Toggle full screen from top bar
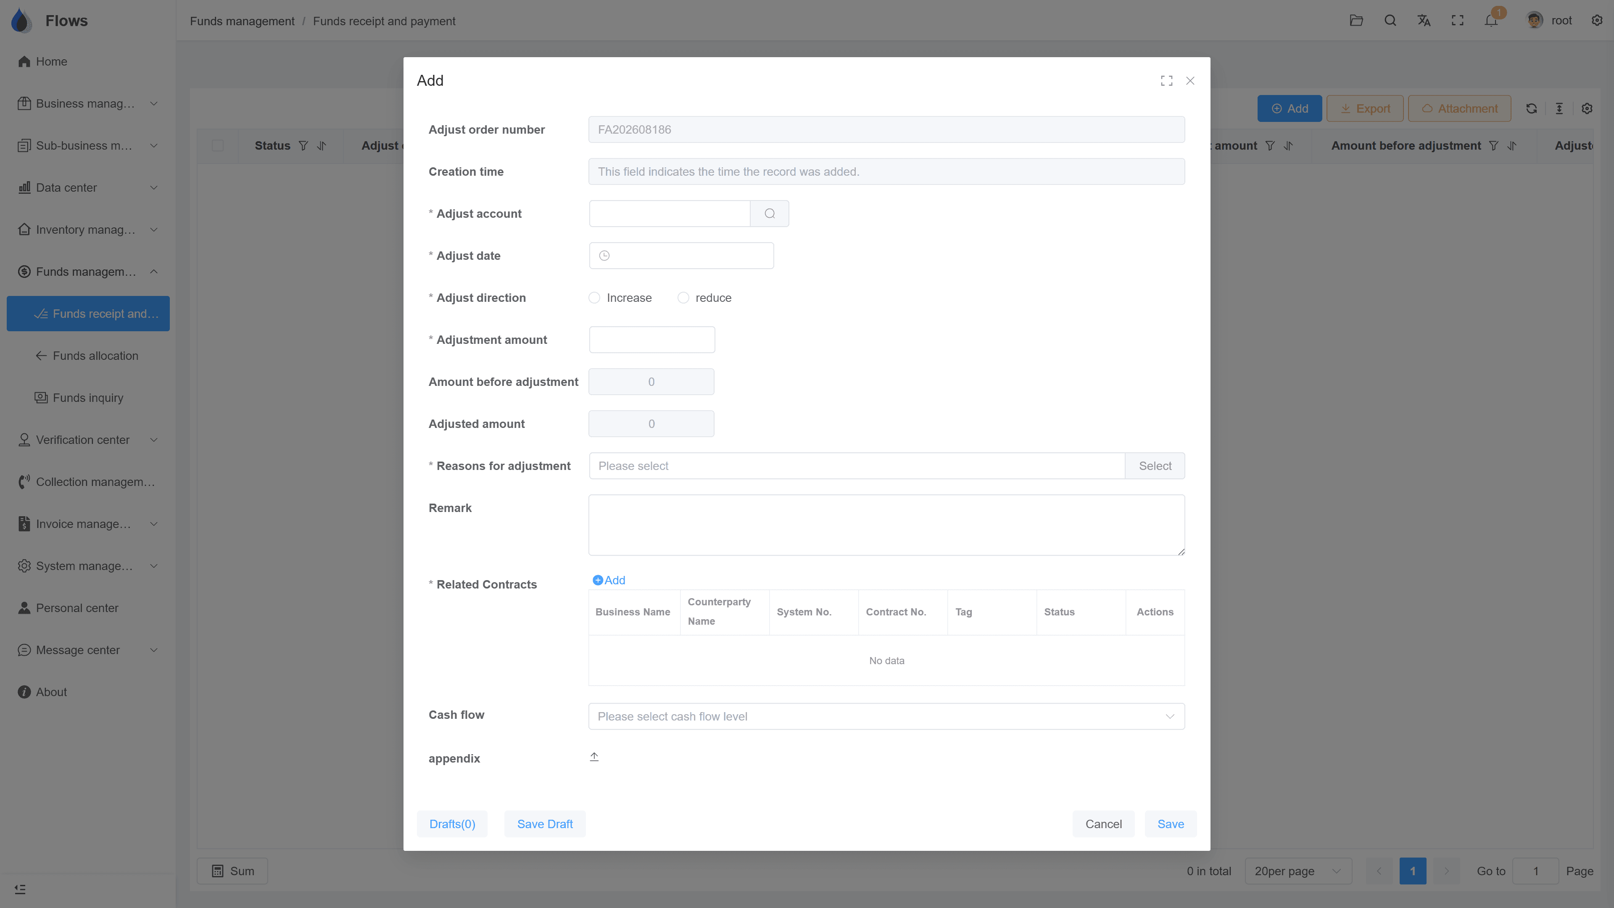This screenshot has width=1614, height=908. coord(1457,21)
